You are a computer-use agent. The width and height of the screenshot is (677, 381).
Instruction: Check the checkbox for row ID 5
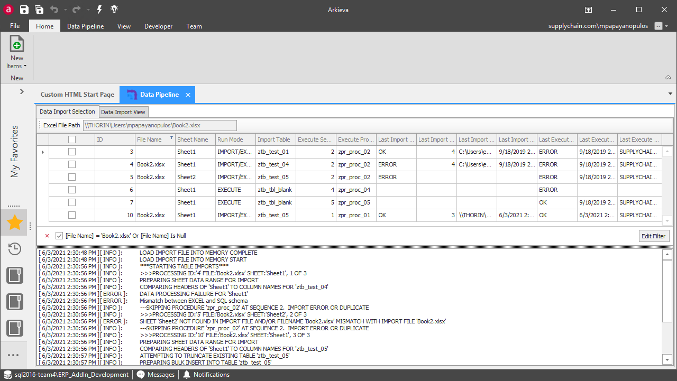click(72, 177)
